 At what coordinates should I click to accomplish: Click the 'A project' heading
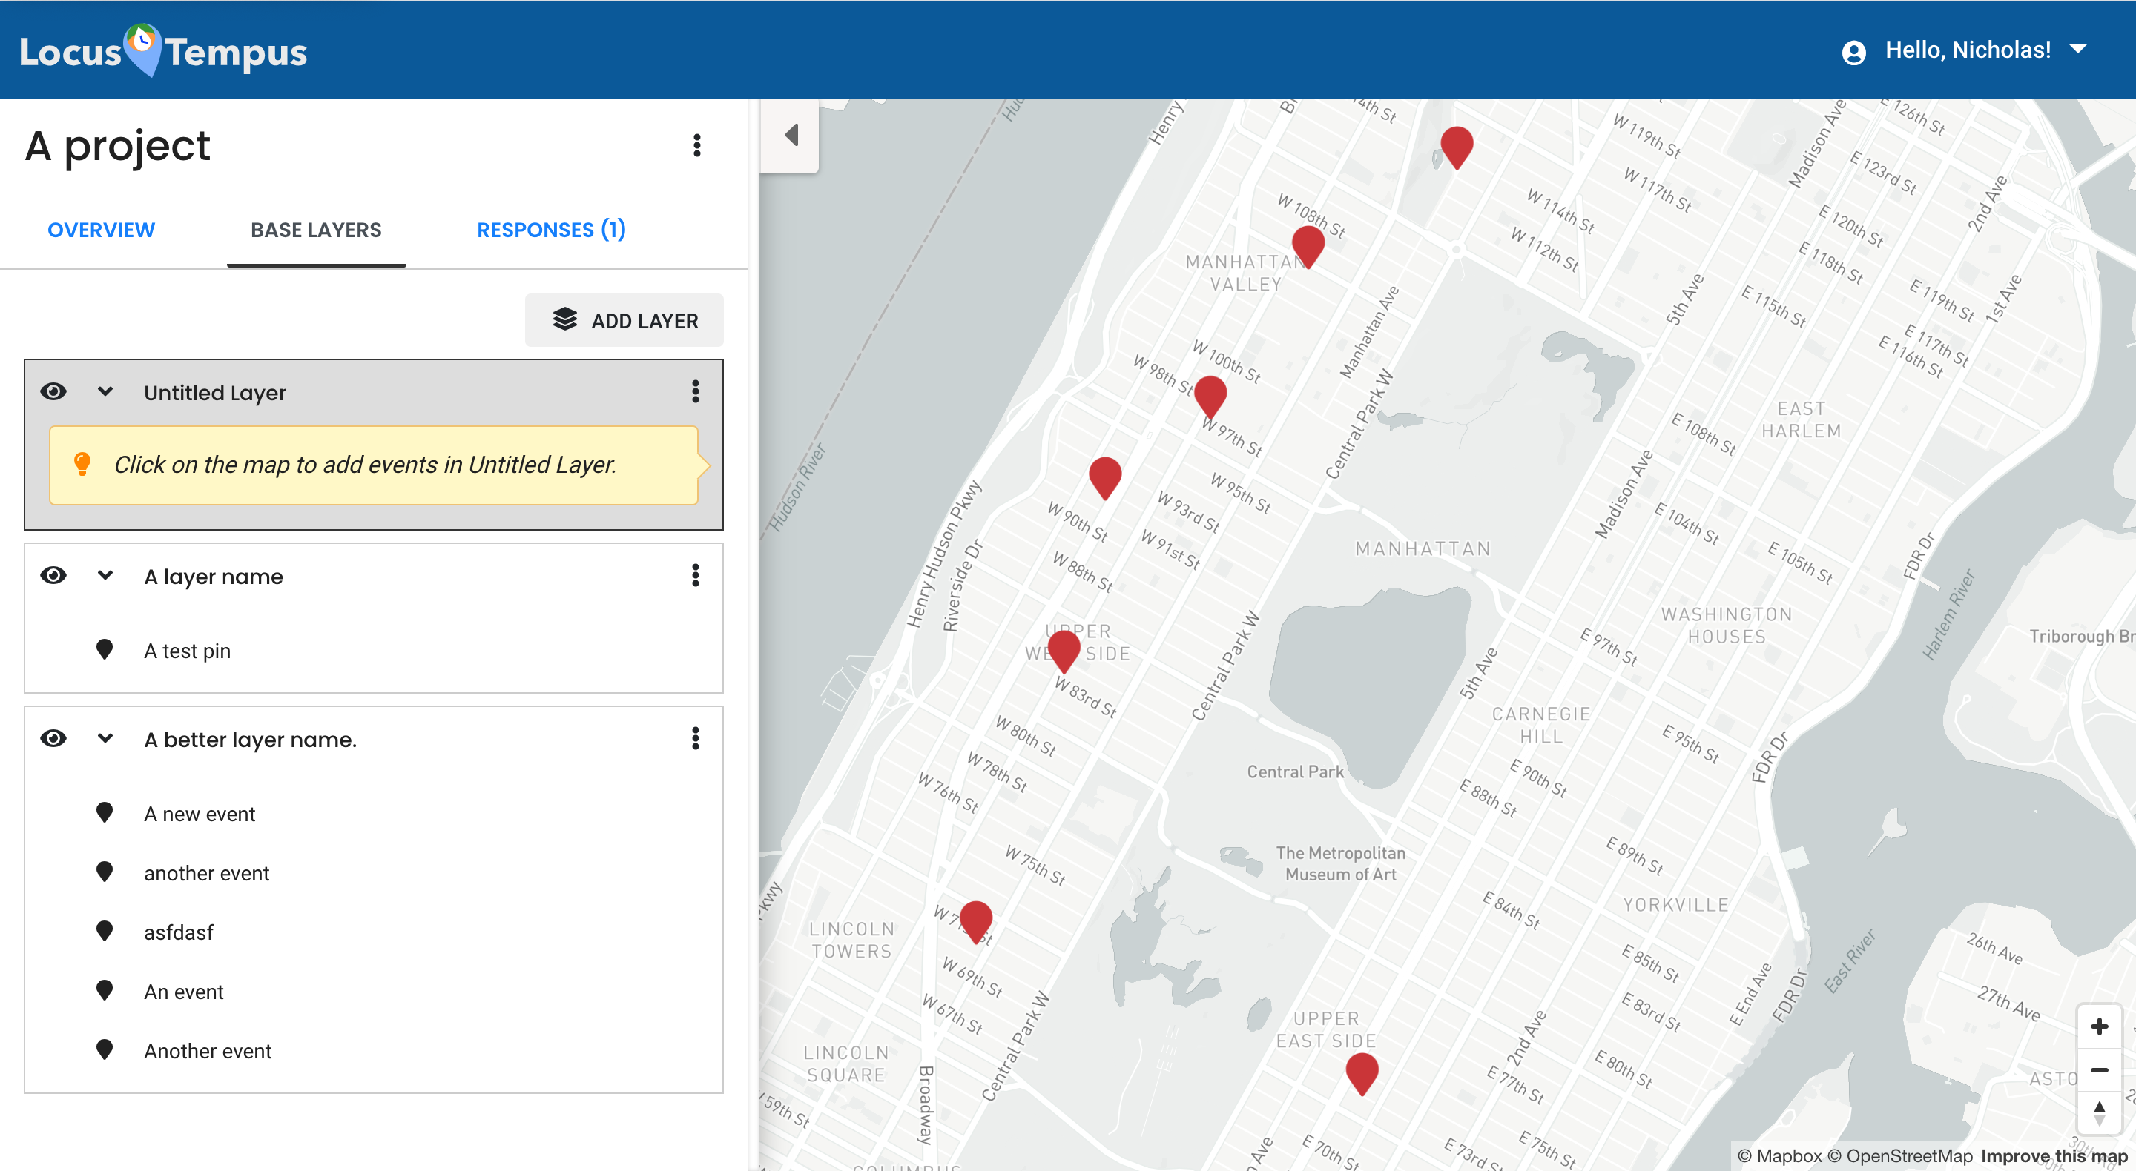[117, 146]
